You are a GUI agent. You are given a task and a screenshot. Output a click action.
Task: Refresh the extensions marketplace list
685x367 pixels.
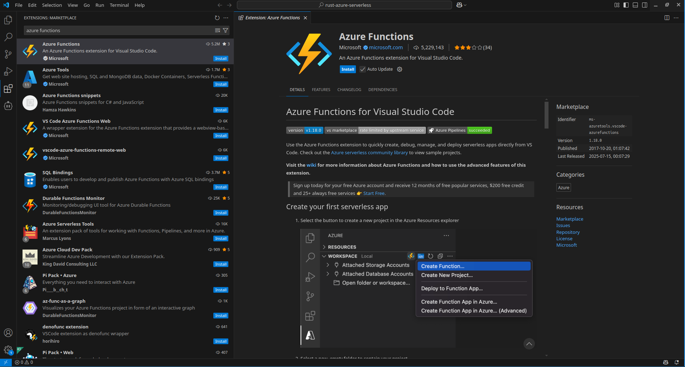tap(217, 18)
